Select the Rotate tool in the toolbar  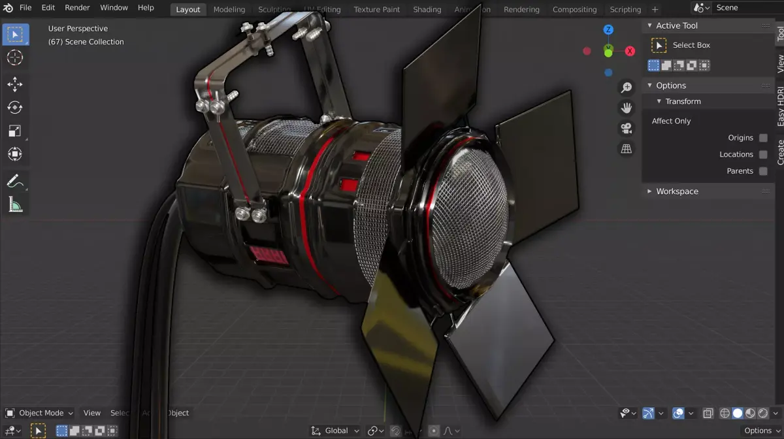point(16,107)
